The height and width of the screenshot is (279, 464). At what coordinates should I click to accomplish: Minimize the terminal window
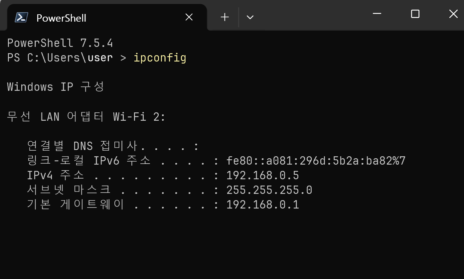click(x=377, y=14)
